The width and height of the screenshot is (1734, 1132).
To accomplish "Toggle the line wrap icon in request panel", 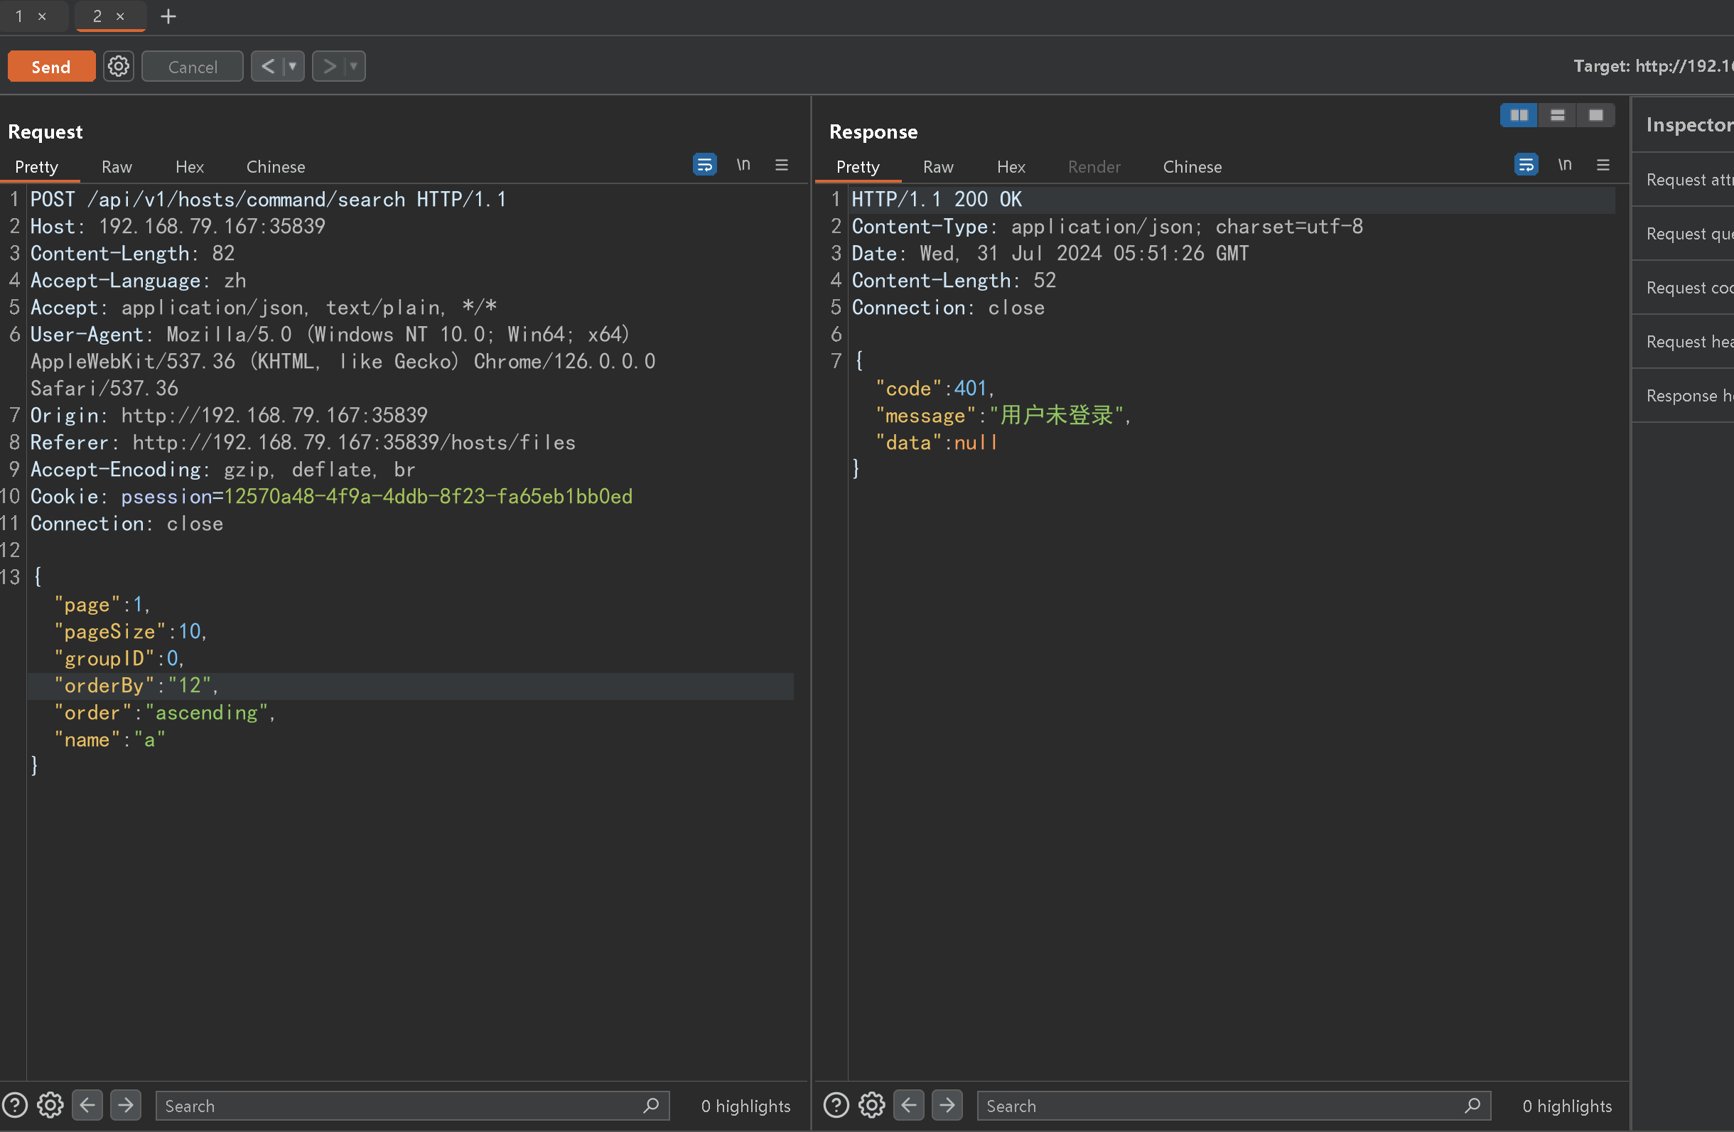I will [x=704, y=164].
